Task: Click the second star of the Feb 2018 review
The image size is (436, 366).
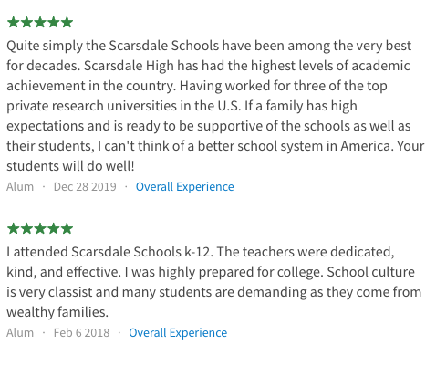Action: pos(26,228)
